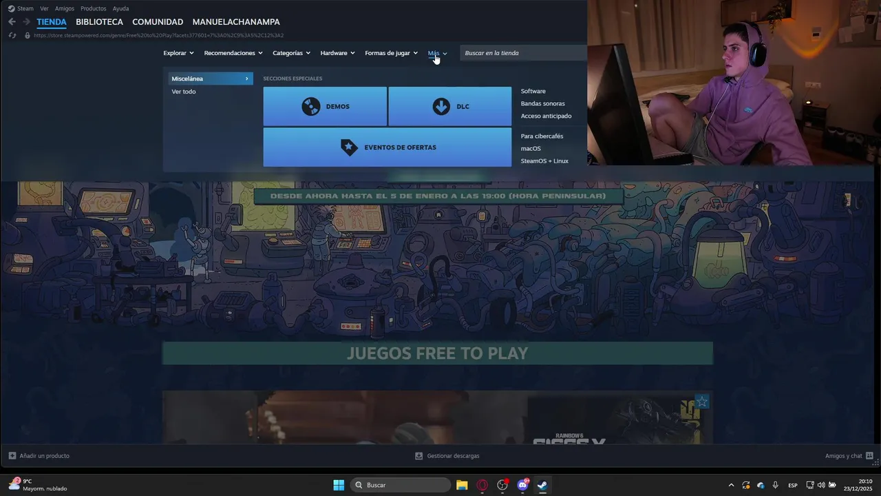Click the DLC download arrow icon
Screen dimensions: 881x496
pos(441,107)
